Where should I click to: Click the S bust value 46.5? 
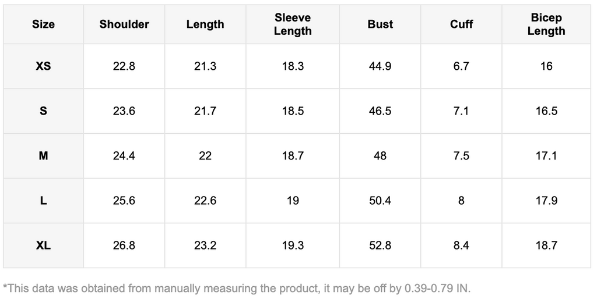[380, 111]
